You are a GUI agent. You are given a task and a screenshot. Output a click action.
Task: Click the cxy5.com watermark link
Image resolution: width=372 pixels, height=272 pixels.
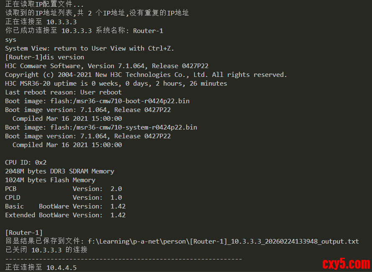click(x=346, y=264)
